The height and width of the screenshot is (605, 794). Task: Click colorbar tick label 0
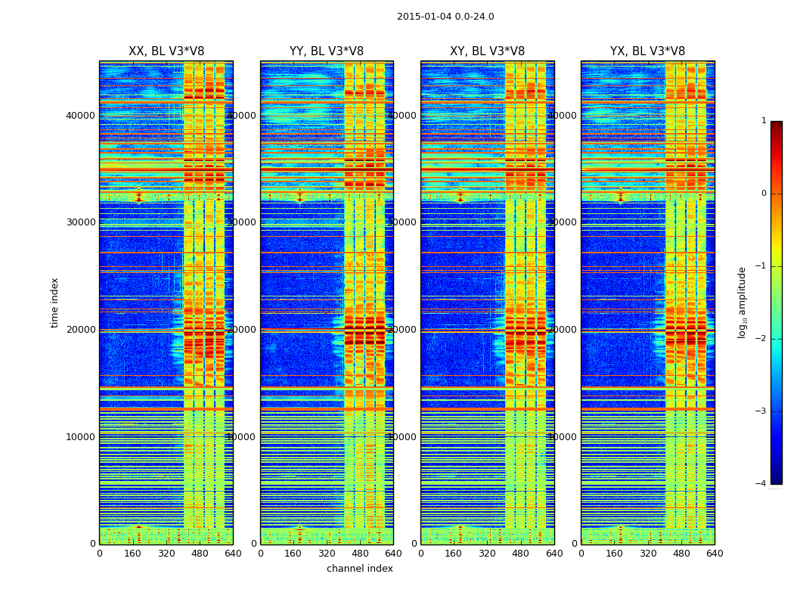tap(764, 194)
